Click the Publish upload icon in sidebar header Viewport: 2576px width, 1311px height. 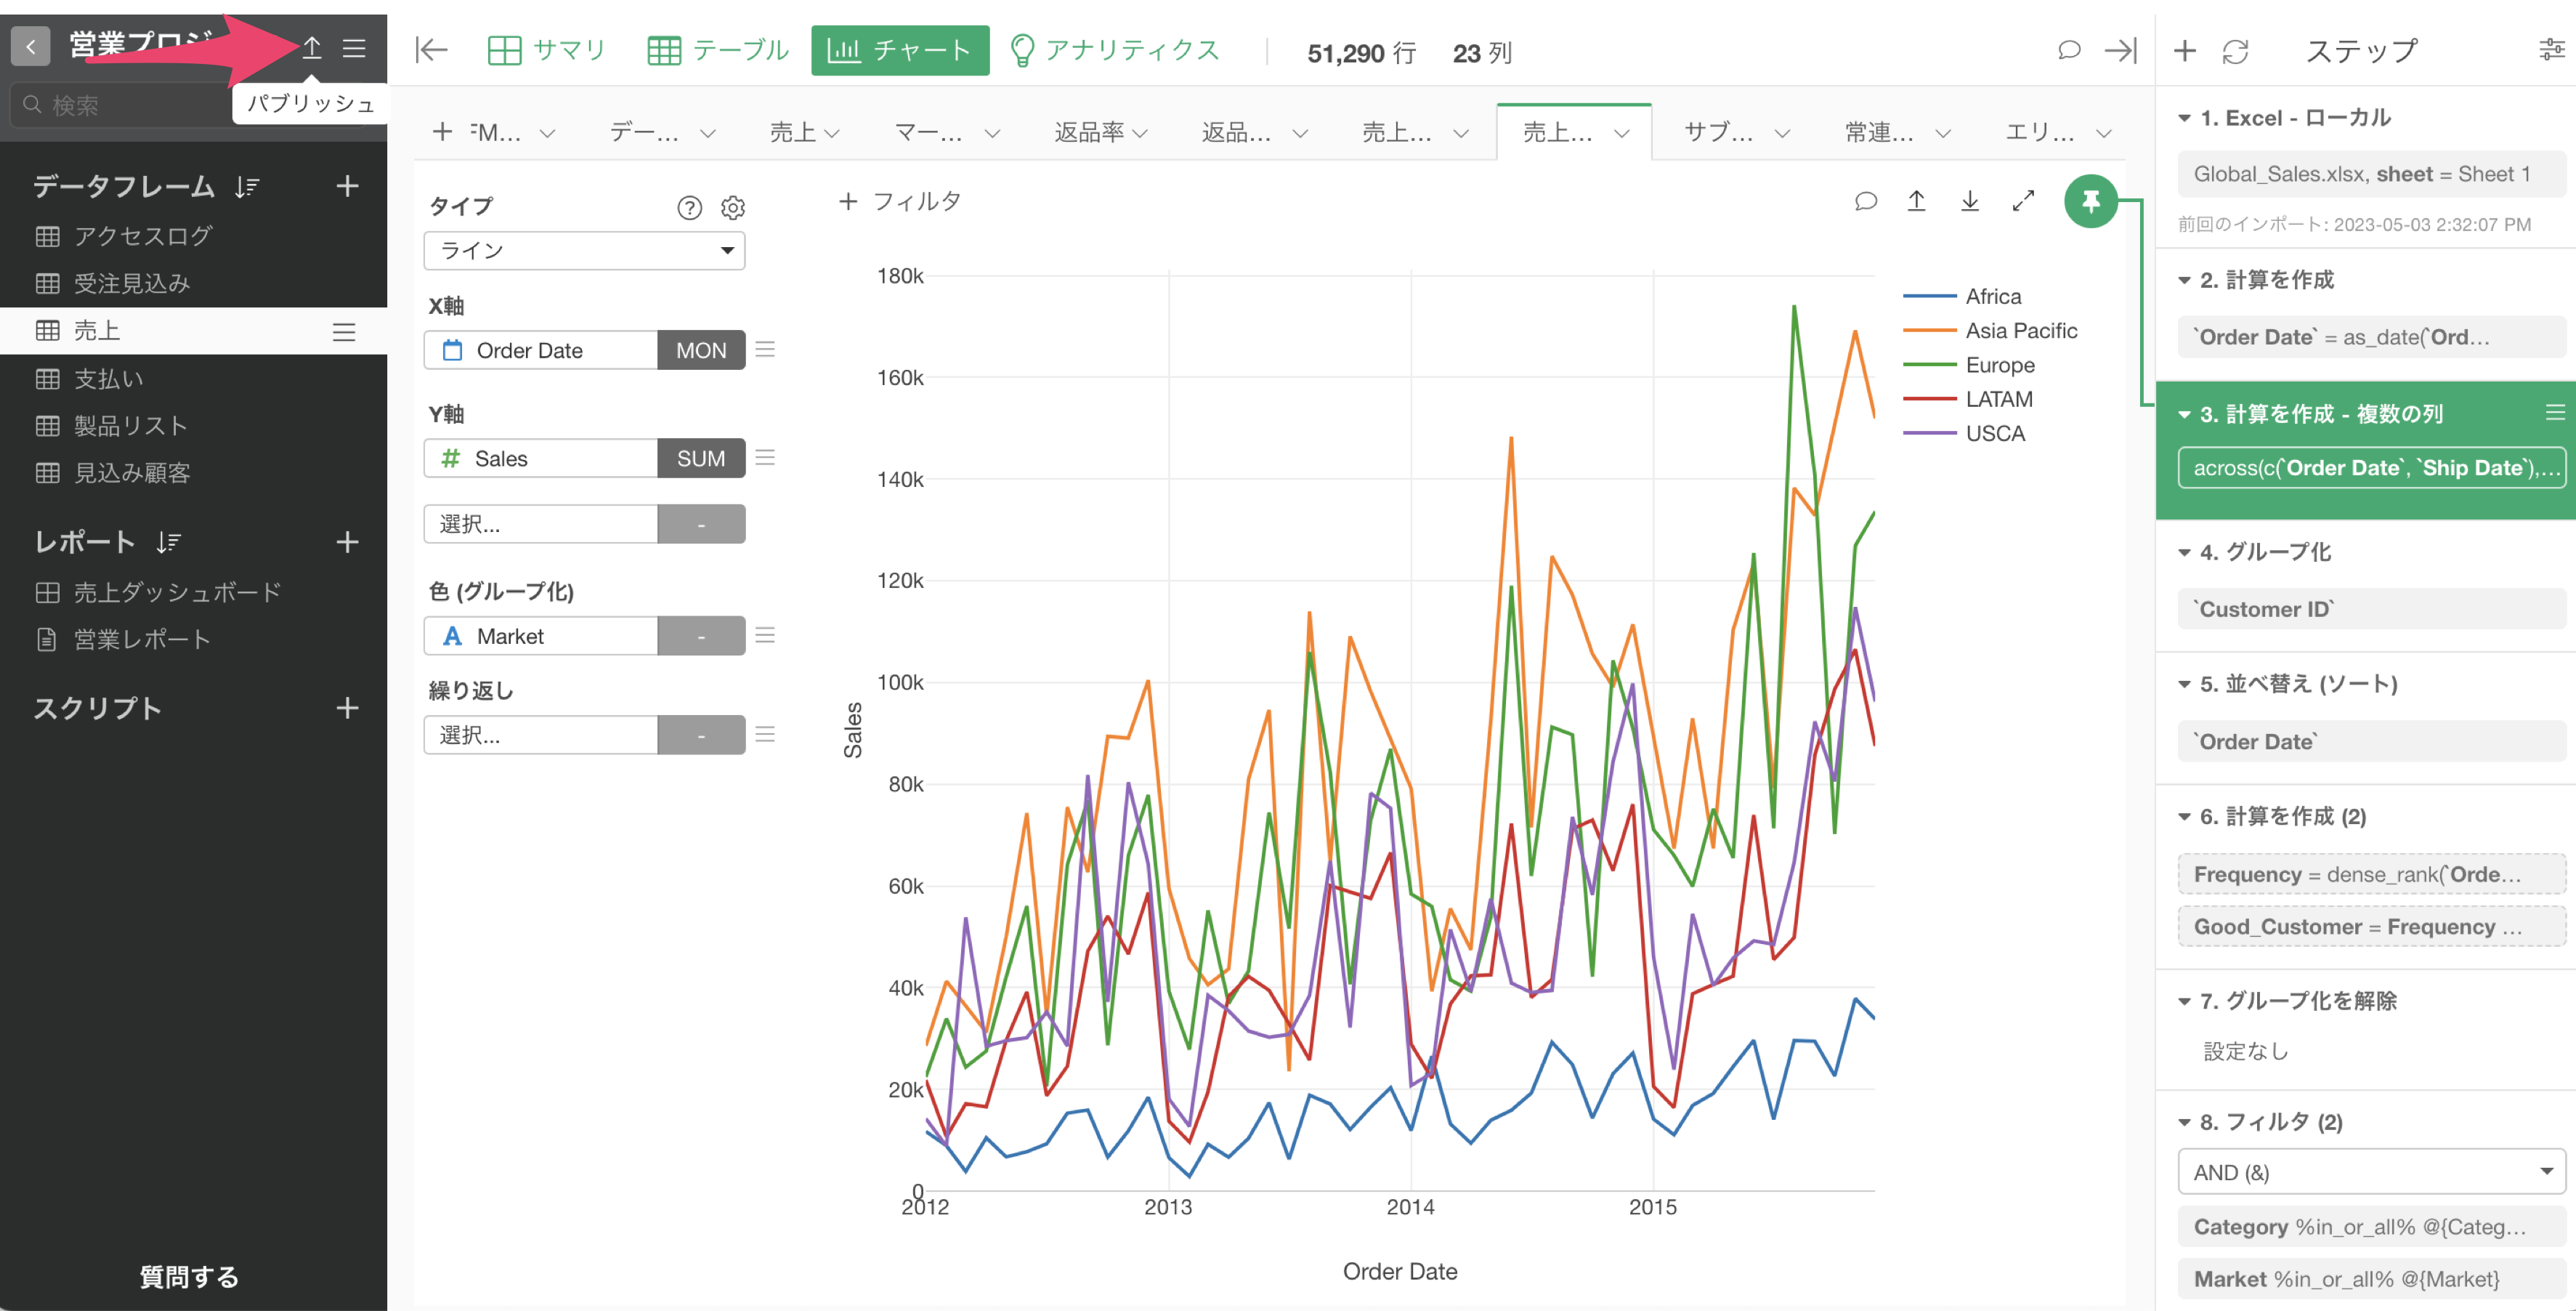point(312,48)
